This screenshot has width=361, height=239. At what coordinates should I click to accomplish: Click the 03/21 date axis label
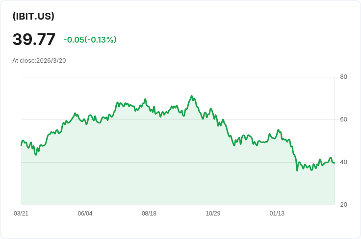coord(21,214)
